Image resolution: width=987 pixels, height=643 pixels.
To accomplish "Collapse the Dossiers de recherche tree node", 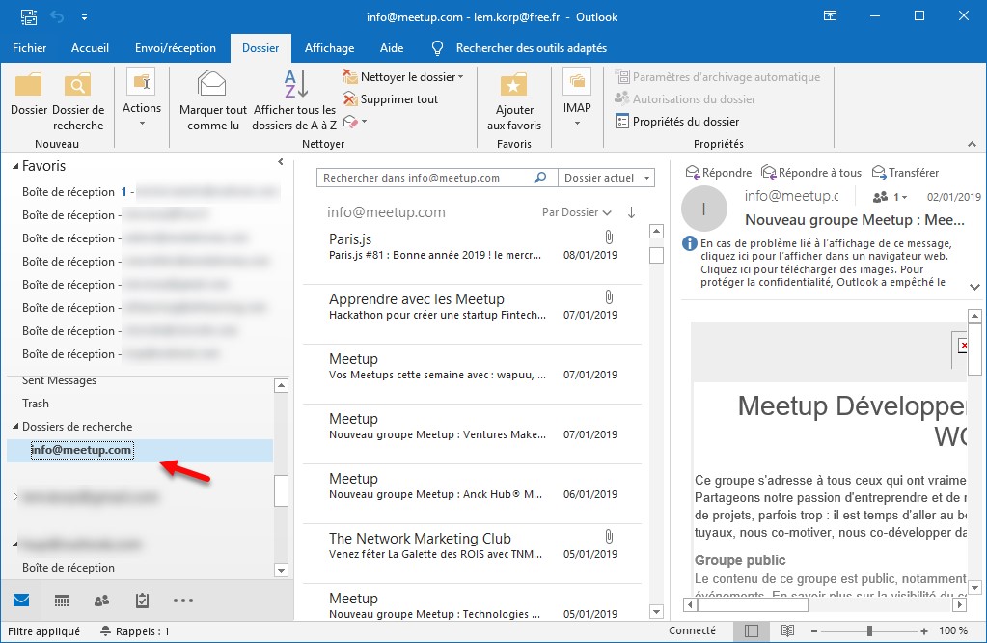I will [15, 427].
